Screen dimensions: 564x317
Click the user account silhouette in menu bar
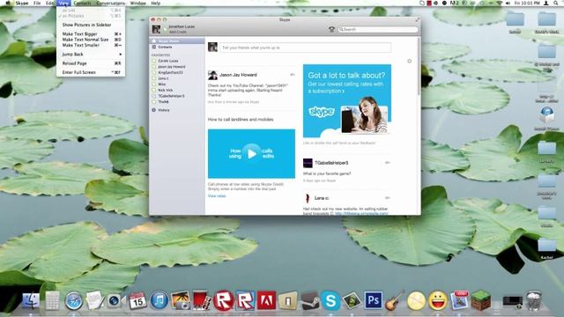click(x=546, y=3)
